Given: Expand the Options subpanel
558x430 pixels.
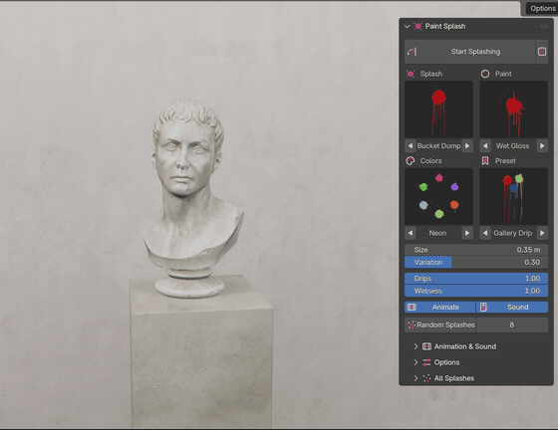Looking at the screenshot, I should pos(416,362).
